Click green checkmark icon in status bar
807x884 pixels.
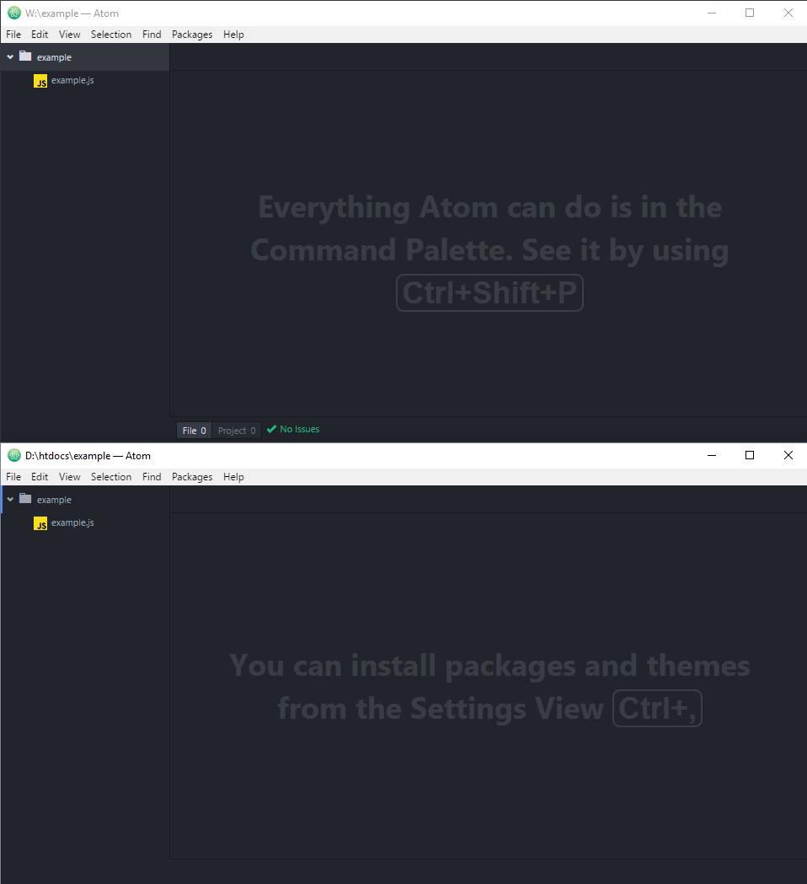click(x=271, y=429)
